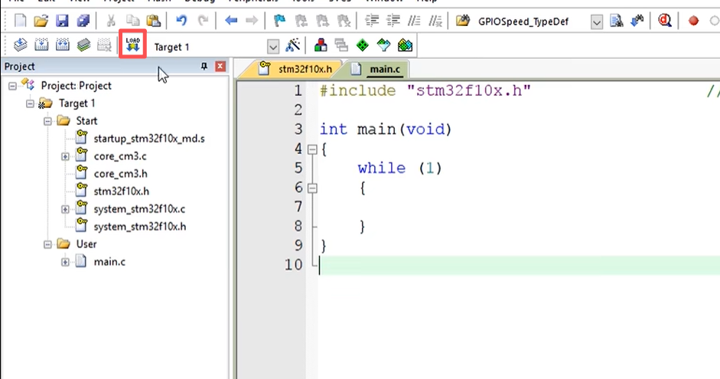The width and height of the screenshot is (720, 379).
Task: Select stm32f10x.h in project tree
Action: click(121, 191)
